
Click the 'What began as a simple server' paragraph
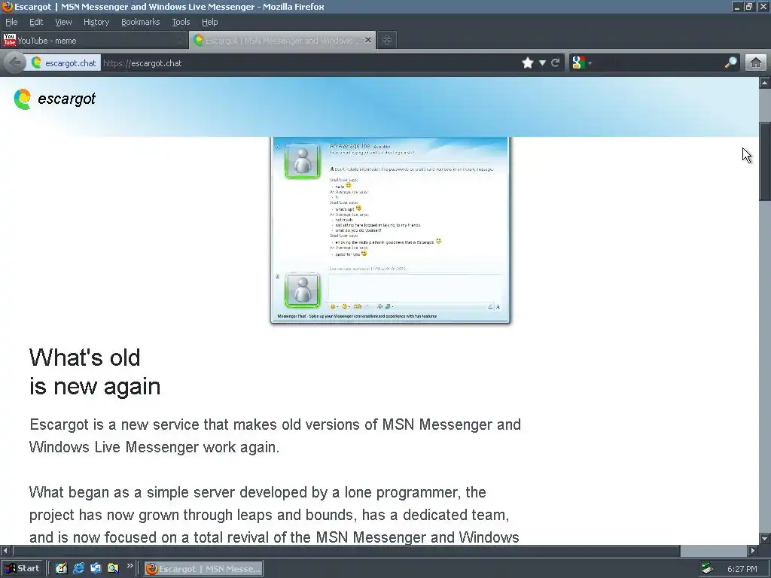click(274, 515)
